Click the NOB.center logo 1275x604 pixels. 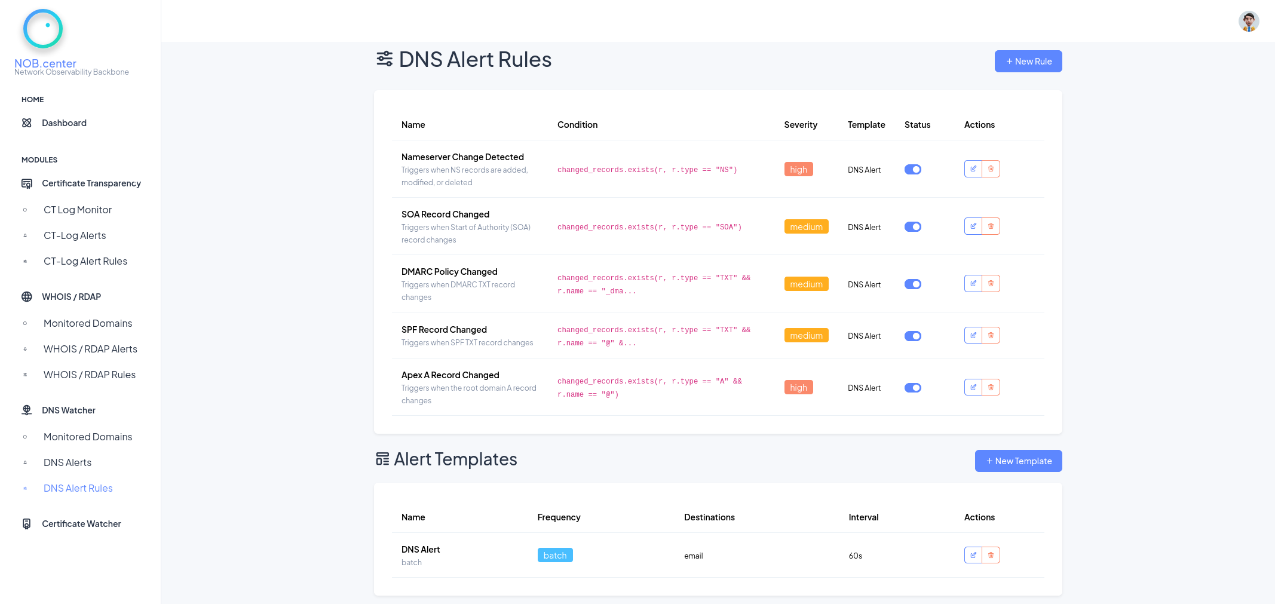coord(43,28)
